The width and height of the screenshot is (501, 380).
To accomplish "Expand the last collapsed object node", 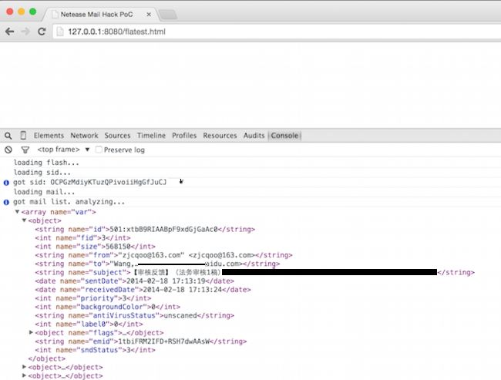I will click(25, 375).
